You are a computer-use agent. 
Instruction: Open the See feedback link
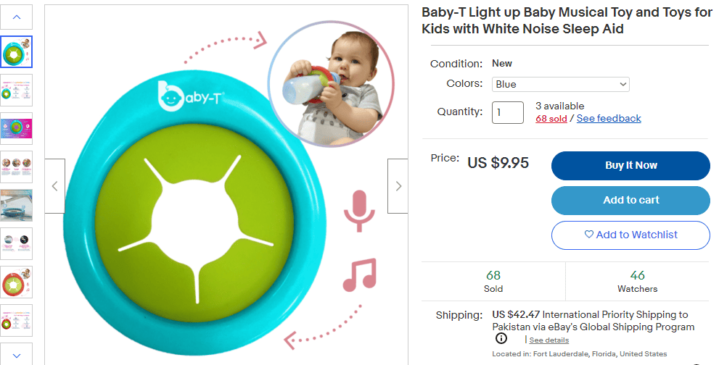point(609,119)
